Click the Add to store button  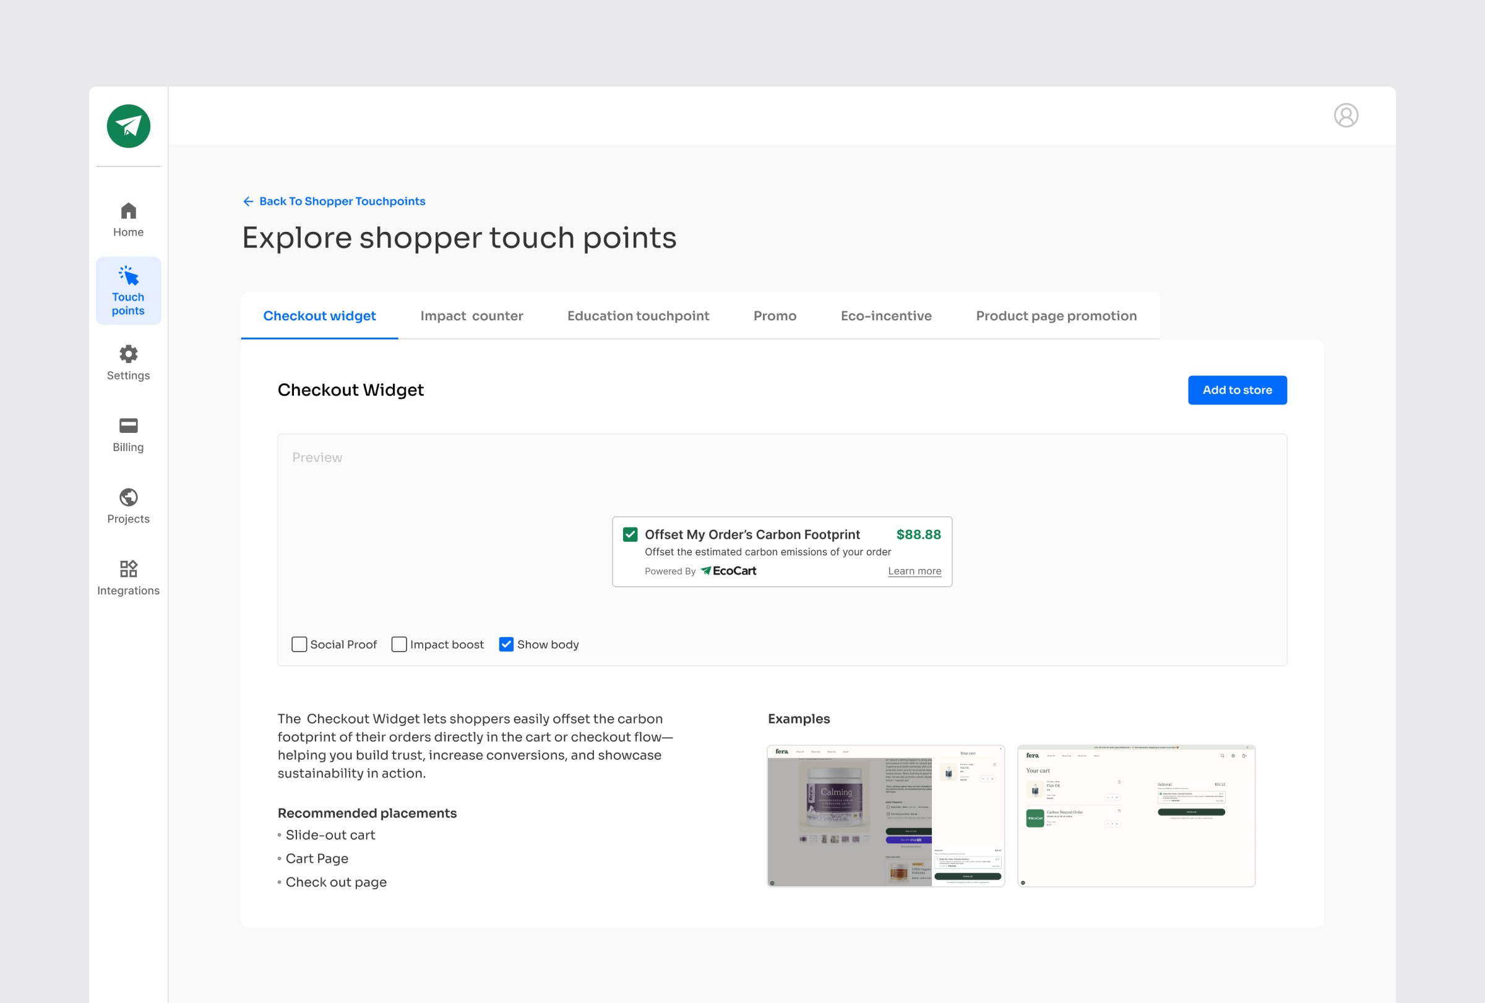click(x=1237, y=390)
